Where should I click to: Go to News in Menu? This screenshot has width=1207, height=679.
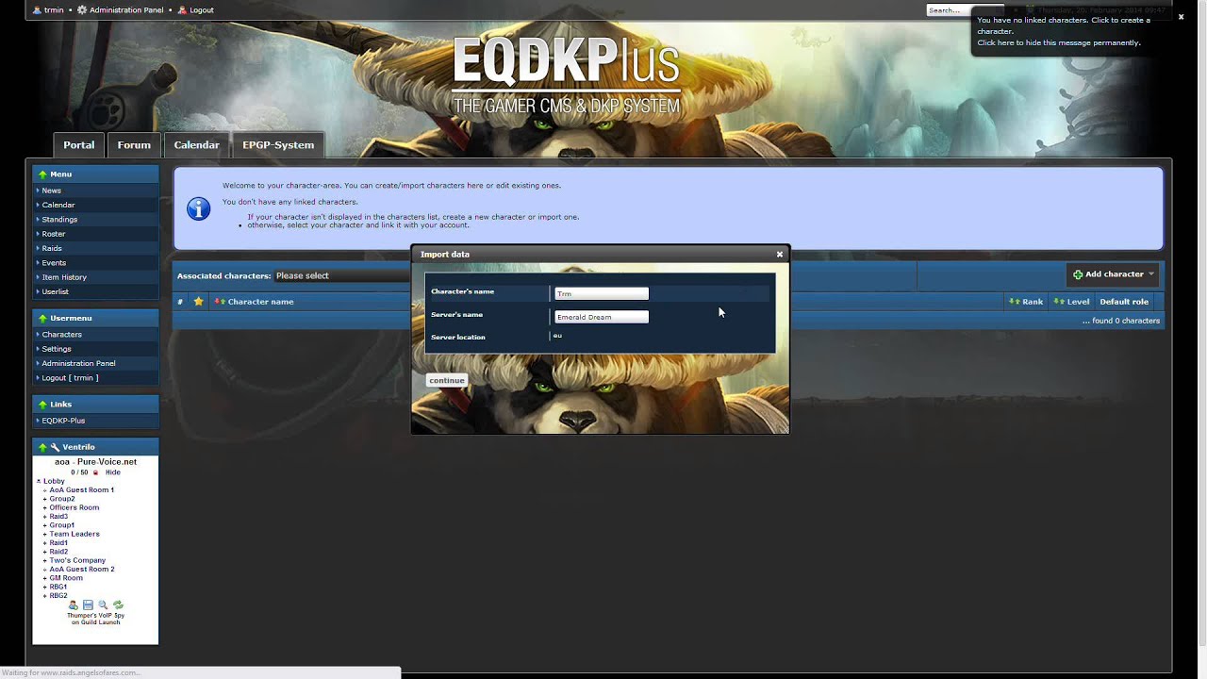point(51,190)
